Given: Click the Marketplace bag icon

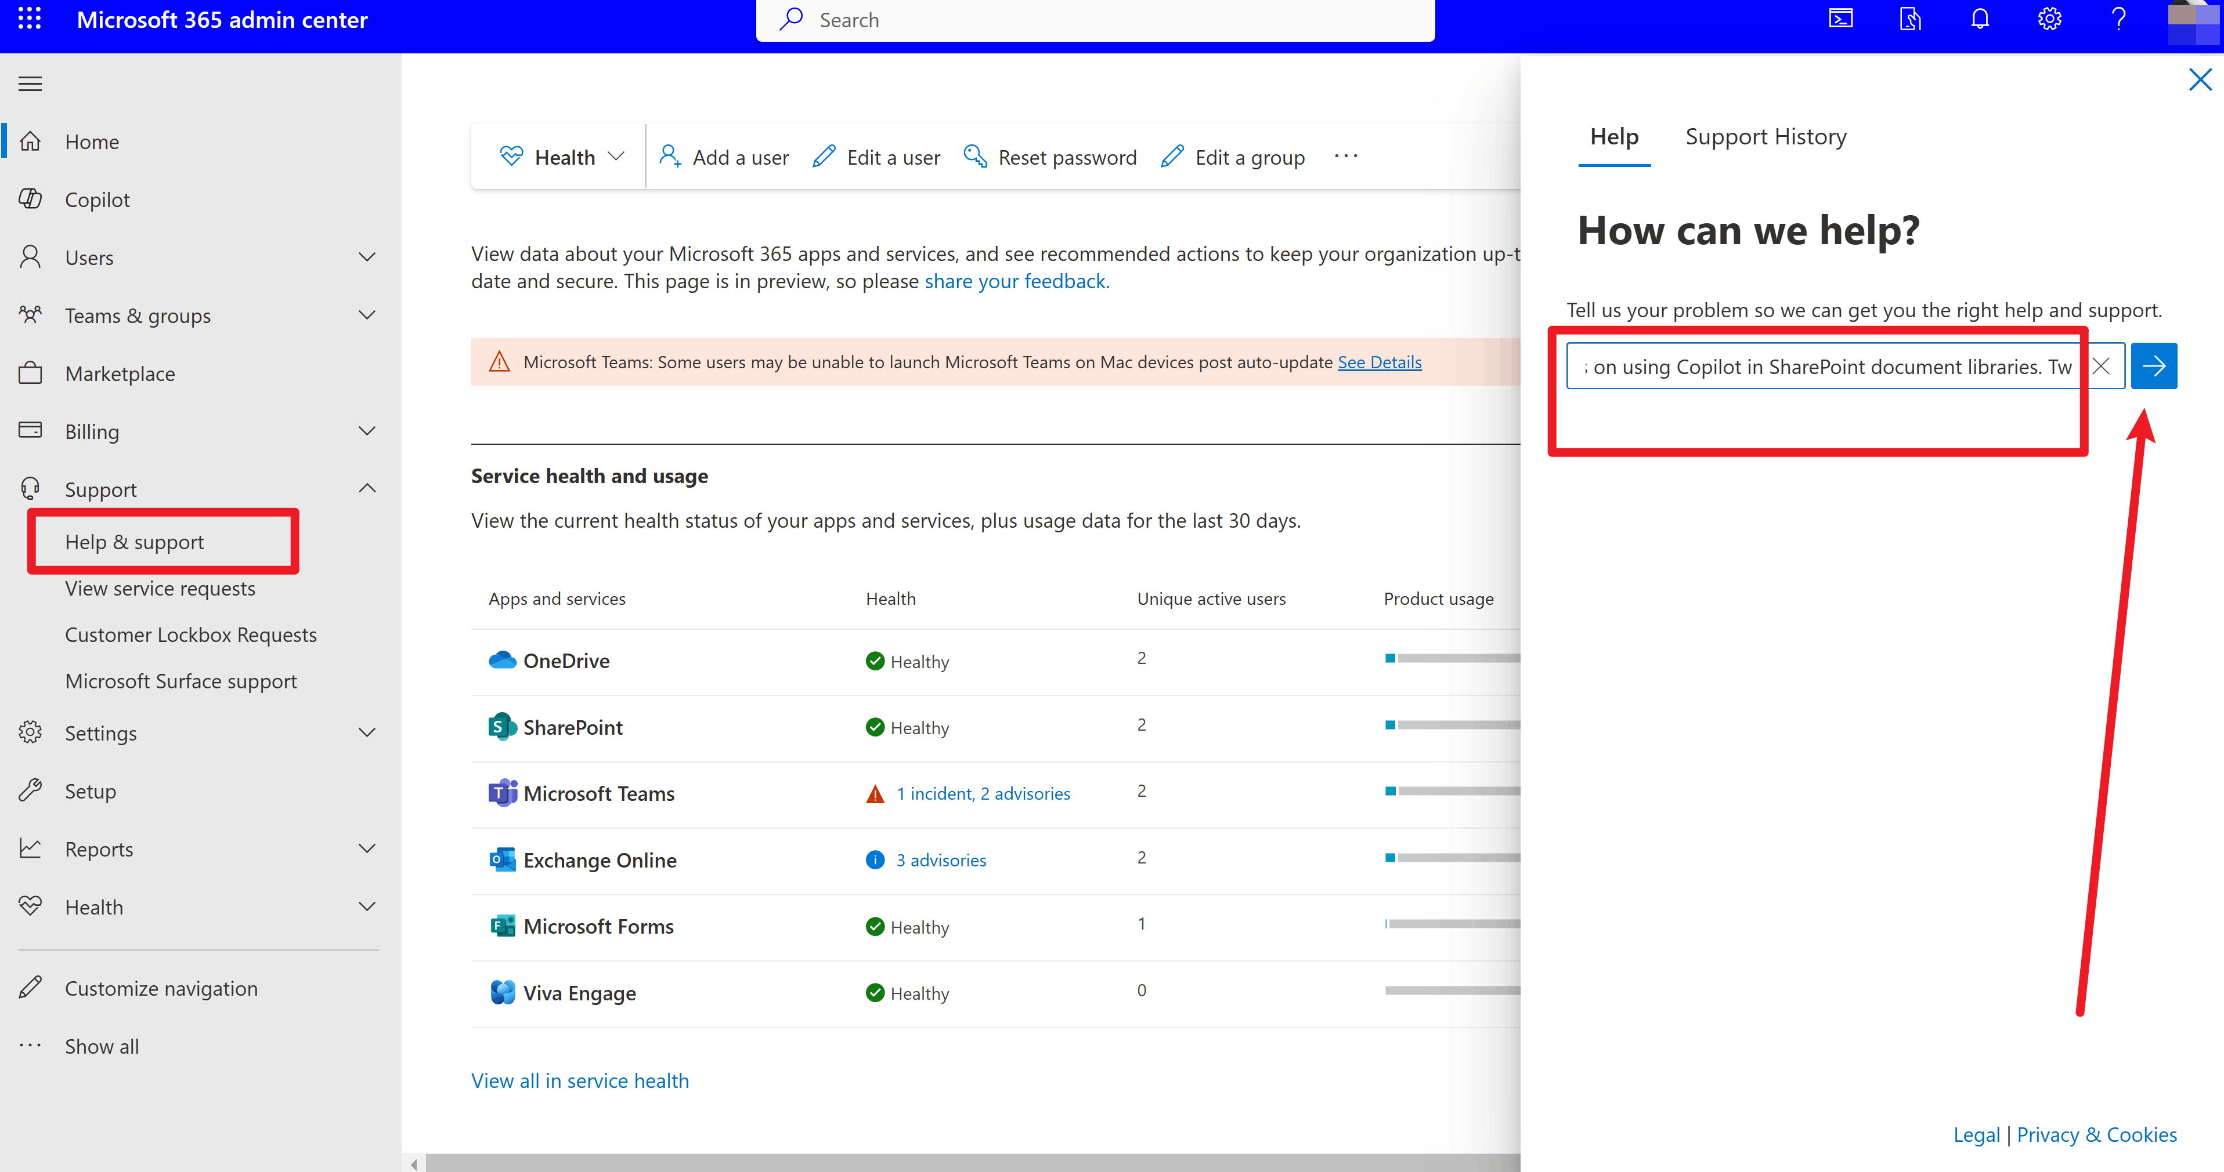Looking at the screenshot, I should (30, 373).
